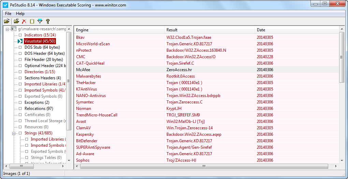Click the Rootkit.0Access result cell
348x179 pixels.
tap(181, 76)
